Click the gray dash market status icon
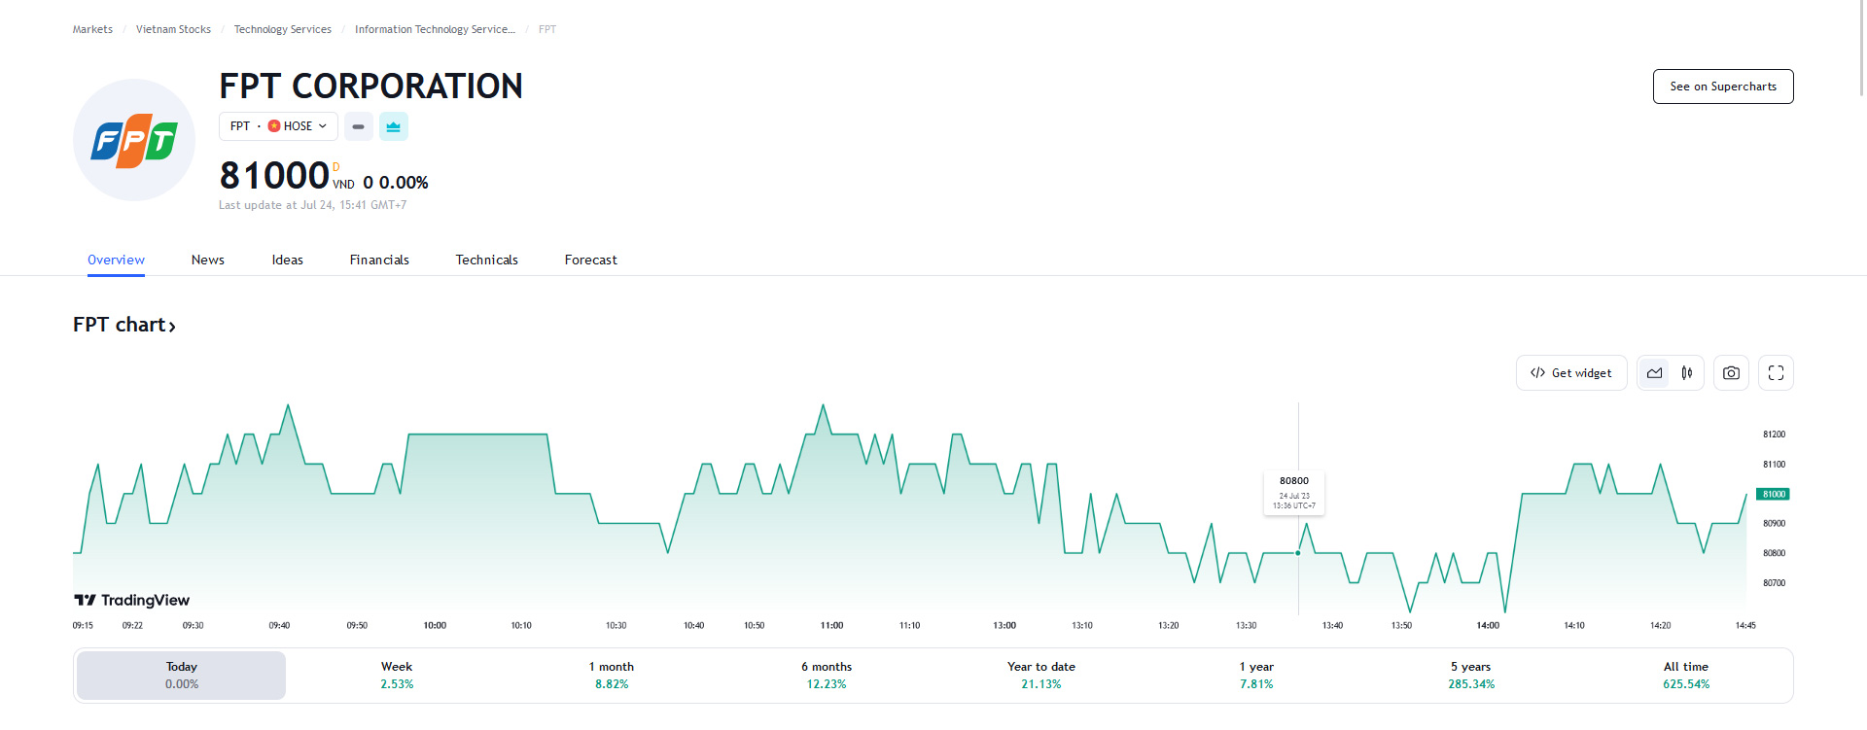The image size is (1867, 730). pyautogui.click(x=359, y=126)
